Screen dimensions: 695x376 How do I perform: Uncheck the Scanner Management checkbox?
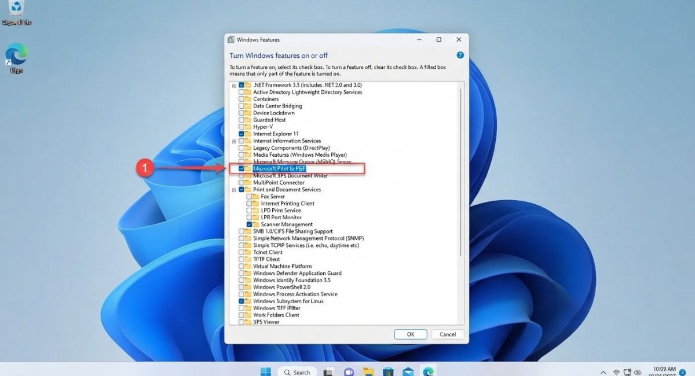point(249,224)
